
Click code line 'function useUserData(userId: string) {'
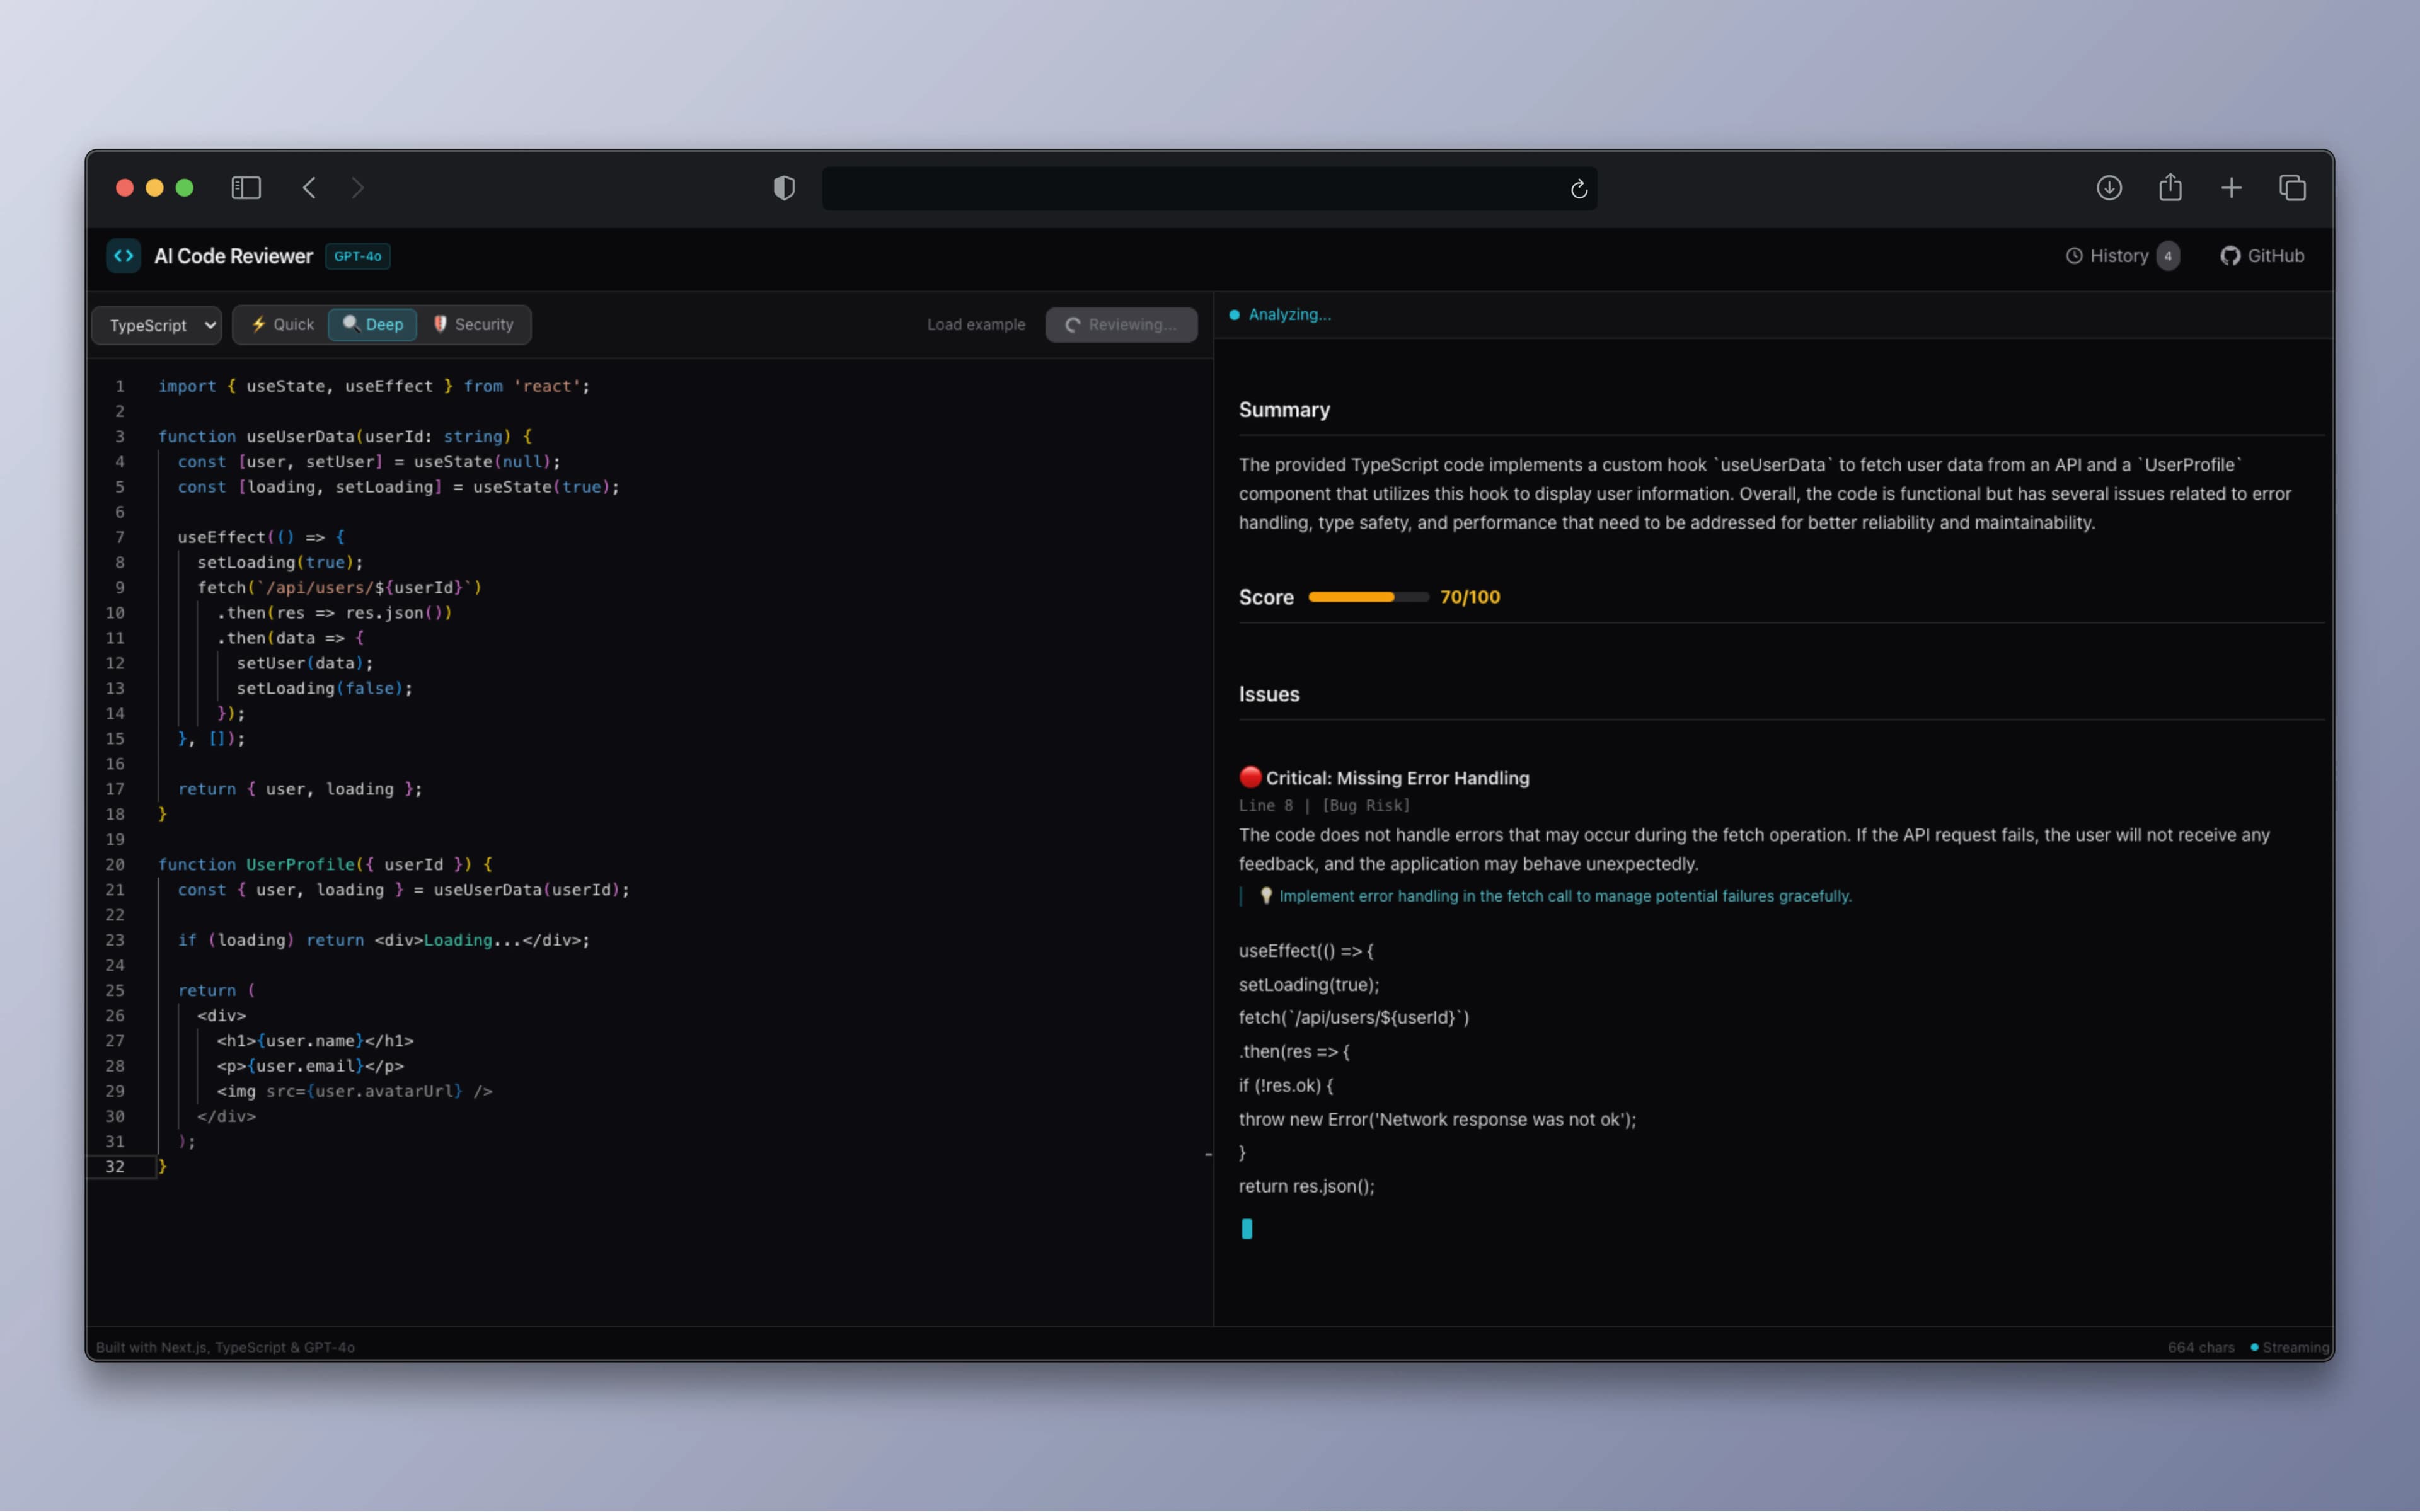(345, 437)
